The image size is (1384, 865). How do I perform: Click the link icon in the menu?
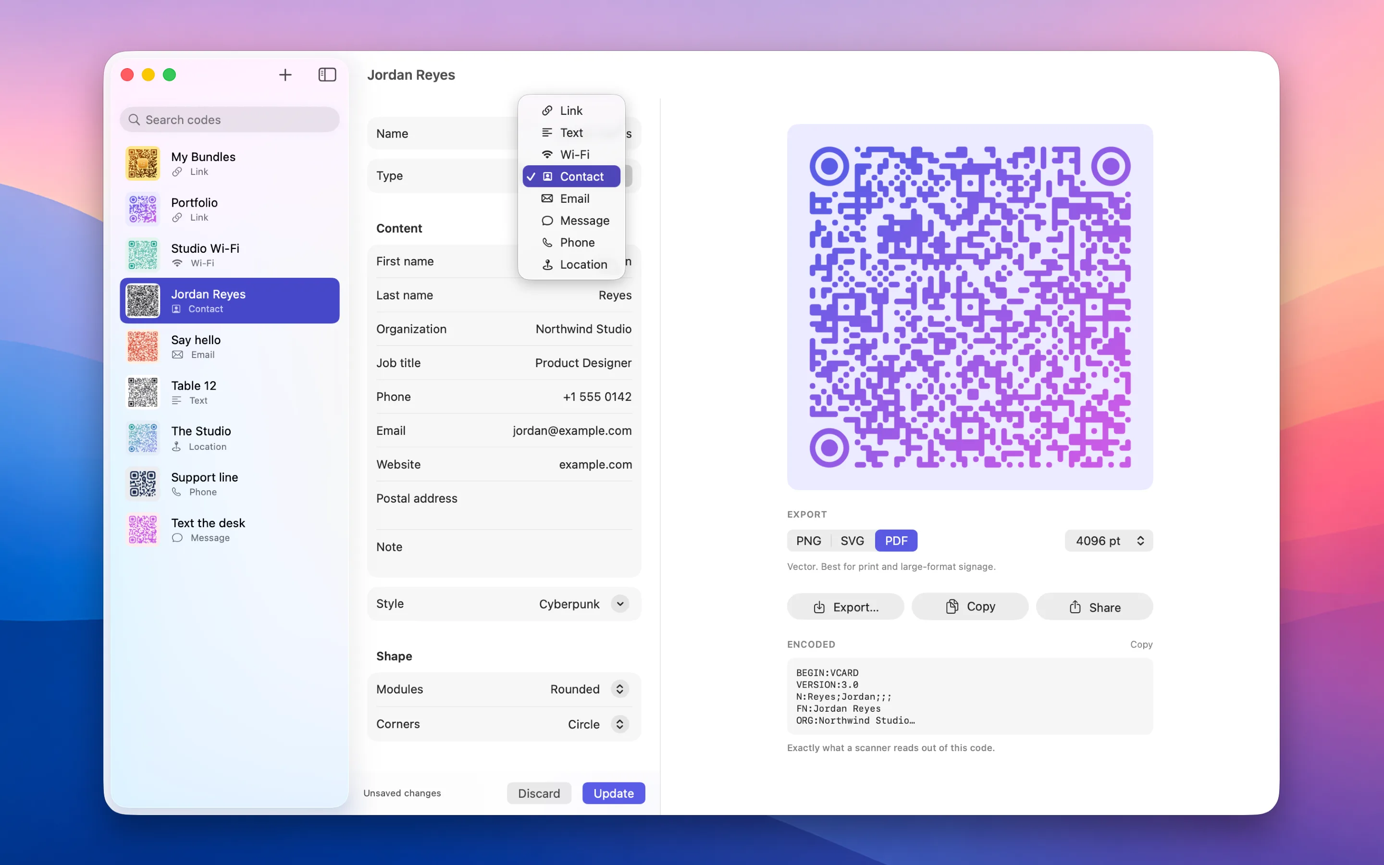[x=547, y=111]
